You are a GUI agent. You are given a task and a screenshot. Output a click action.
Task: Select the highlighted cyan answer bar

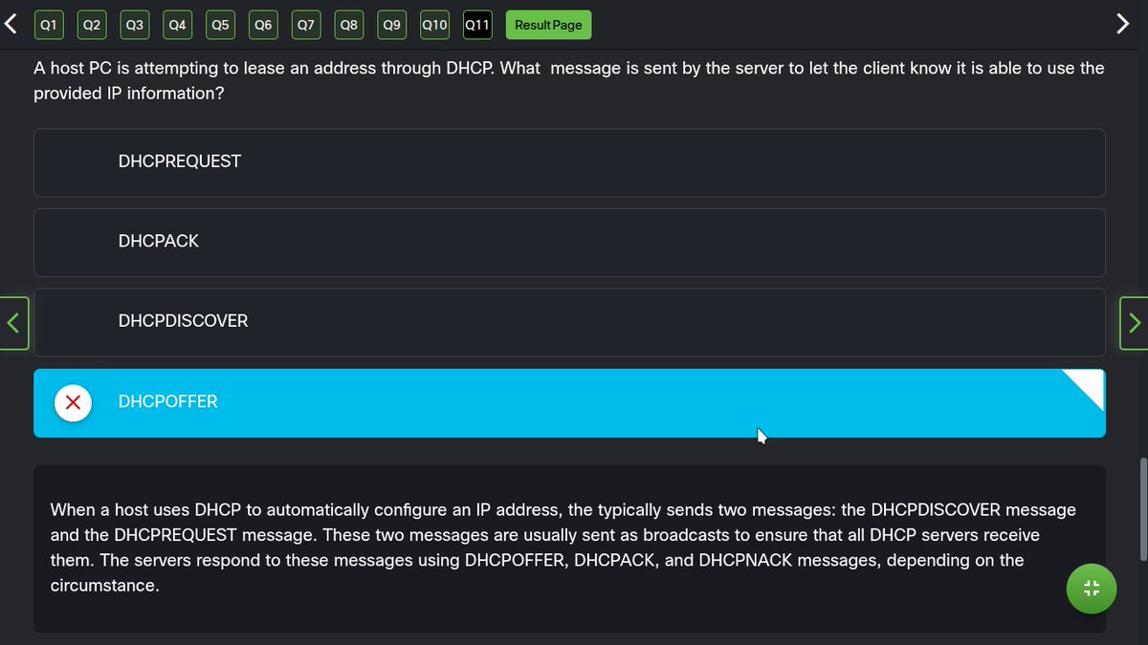569,402
